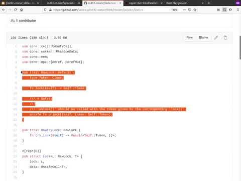Close the cs492-concur slide tab
This screenshot has width=241, height=181.
pos(38,3)
